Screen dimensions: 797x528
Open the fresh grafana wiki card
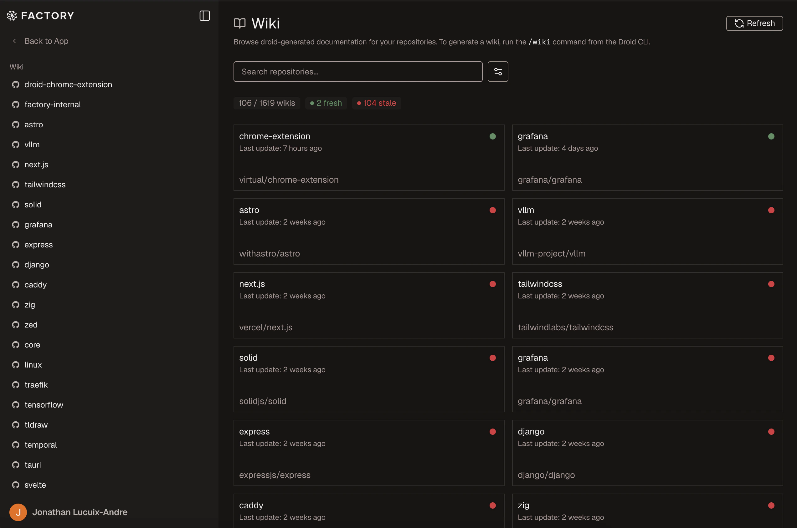(x=647, y=158)
